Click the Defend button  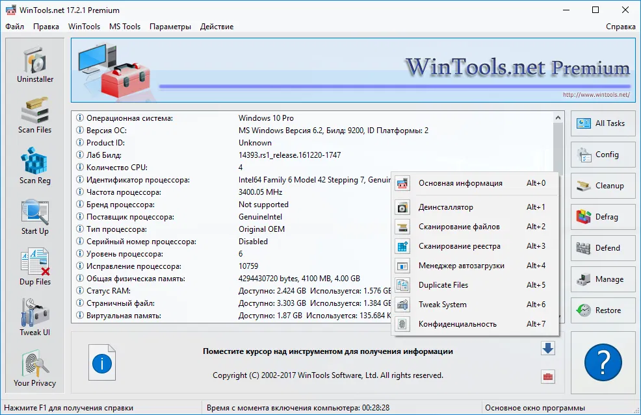[603, 248]
